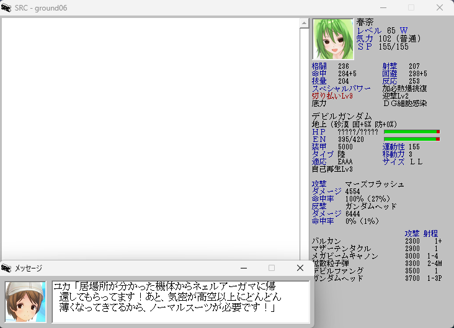Click the 反応 stat label
454x328 pixels.
(389, 81)
